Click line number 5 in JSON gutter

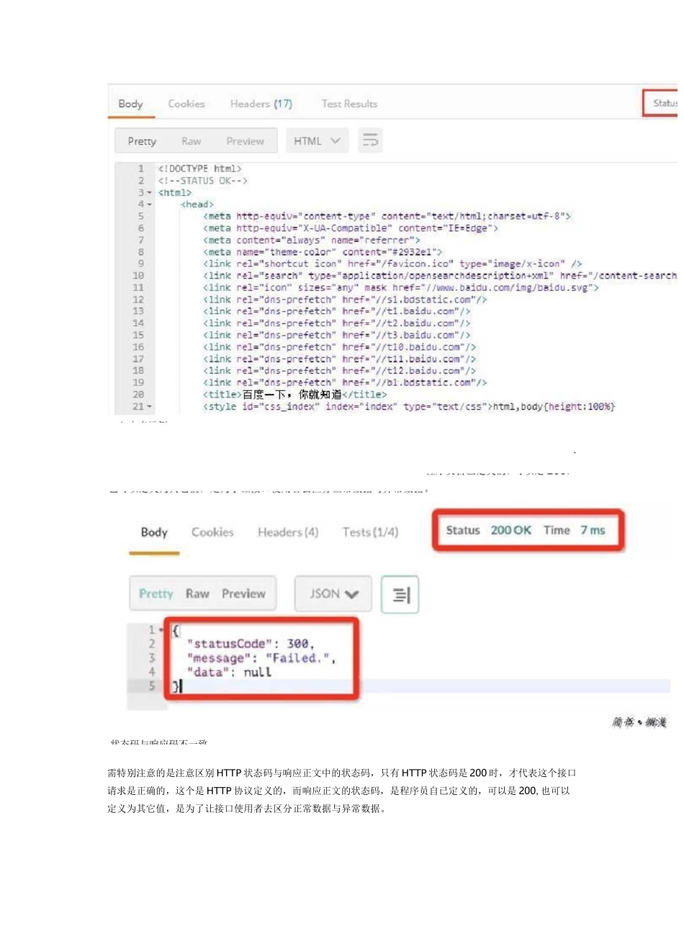pos(152,686)
